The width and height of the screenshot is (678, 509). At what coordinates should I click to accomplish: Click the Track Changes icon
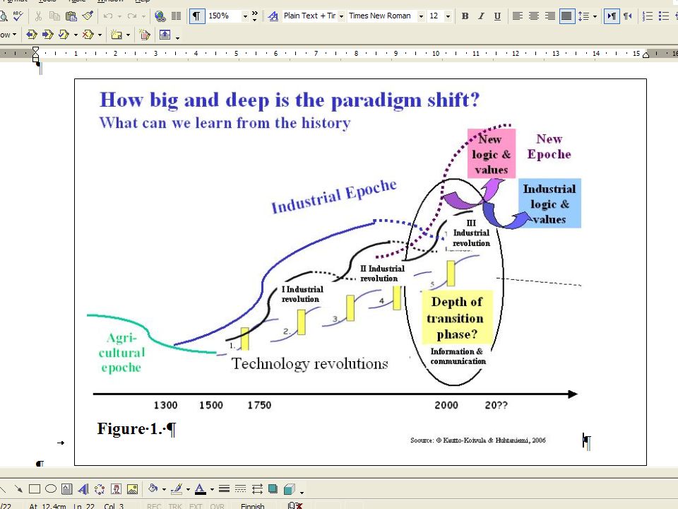(145, 35)
